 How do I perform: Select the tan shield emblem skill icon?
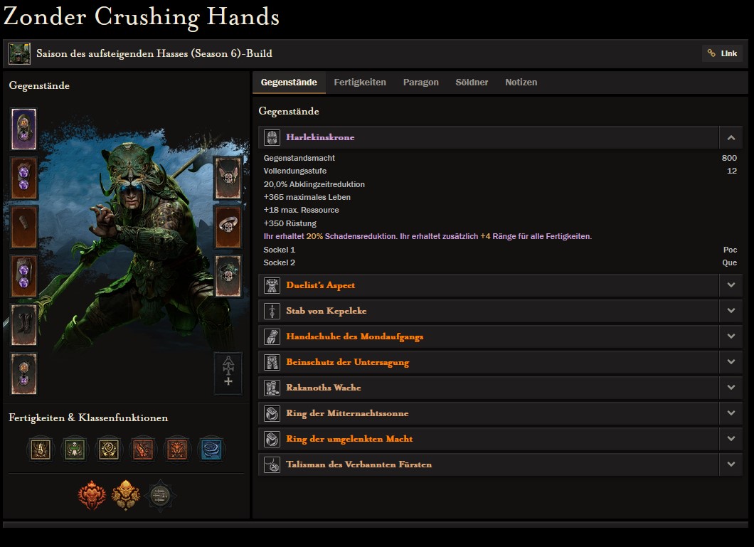coord(109,450)
